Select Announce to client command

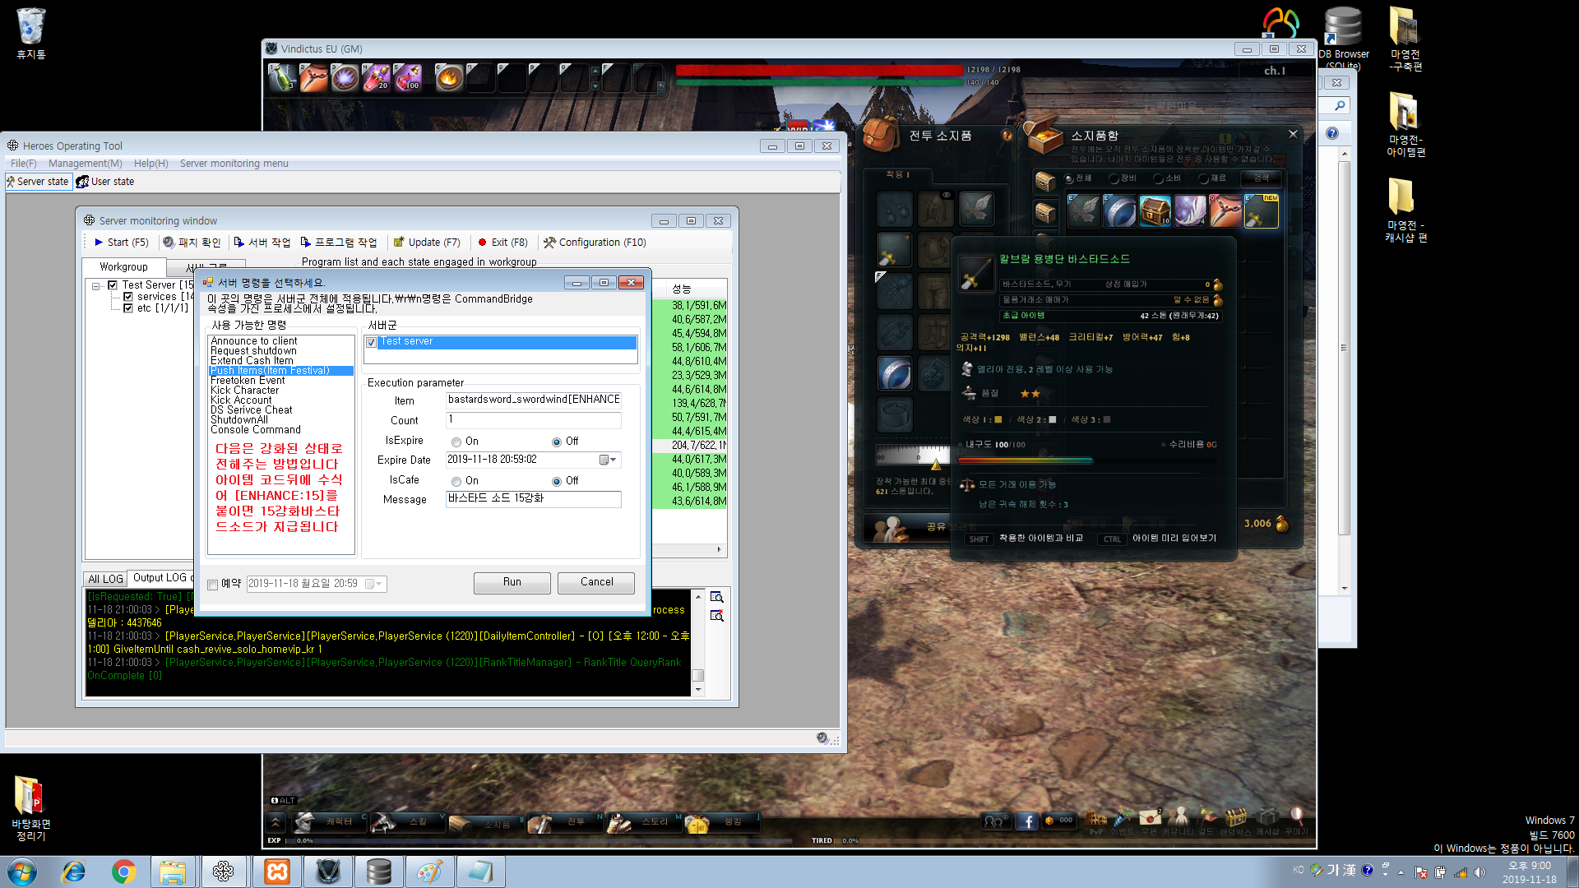(x=254, y=341)
